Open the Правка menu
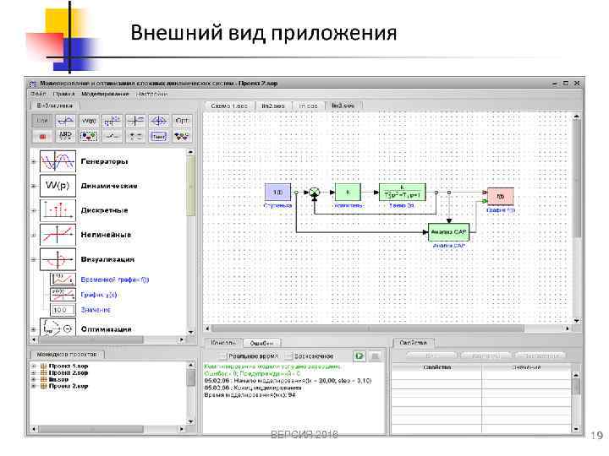Image resolution: width=609 pixels, height=456 pixels. coord(63,94)
